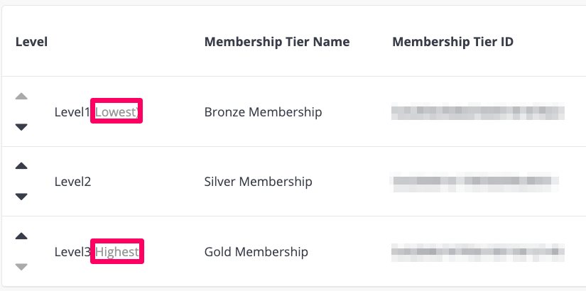586x291 pixels.
Task: Select the Level1 label text
Action: [x=72, y=112]
